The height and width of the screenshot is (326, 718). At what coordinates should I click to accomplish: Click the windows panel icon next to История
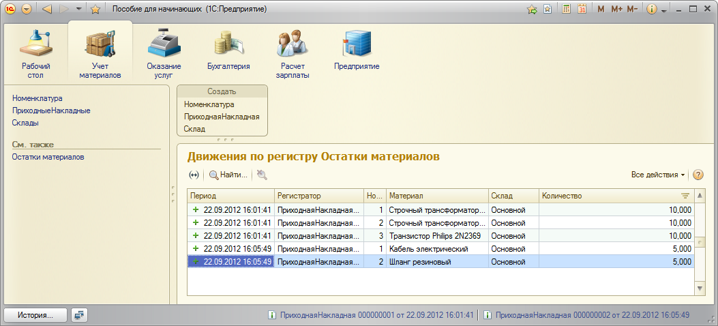pos(79,315)
